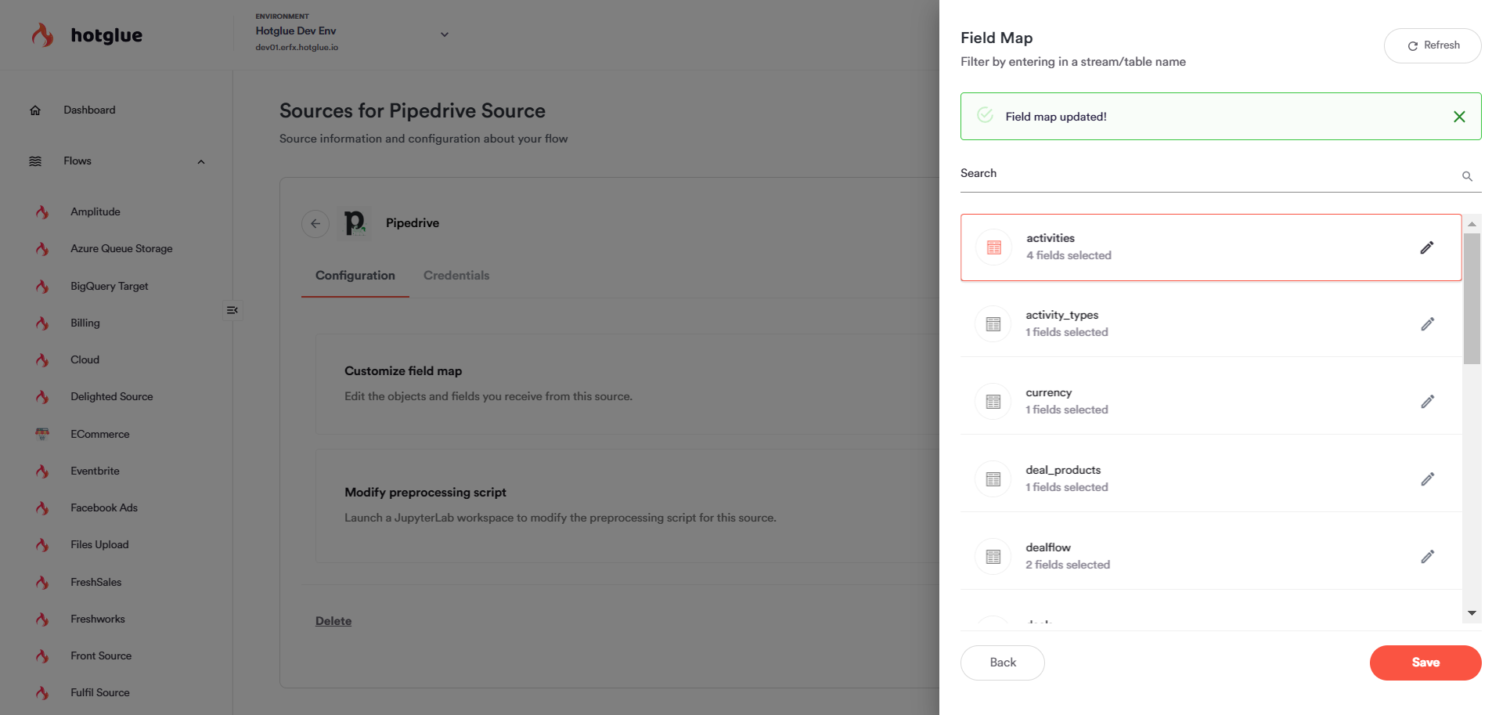The height and width of the screenshot is (715, 1492).
Task: Click the Delete link
Action: coord(333,621)
